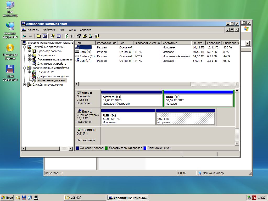Click the Help question mark toolbar icon

(53, 36)
